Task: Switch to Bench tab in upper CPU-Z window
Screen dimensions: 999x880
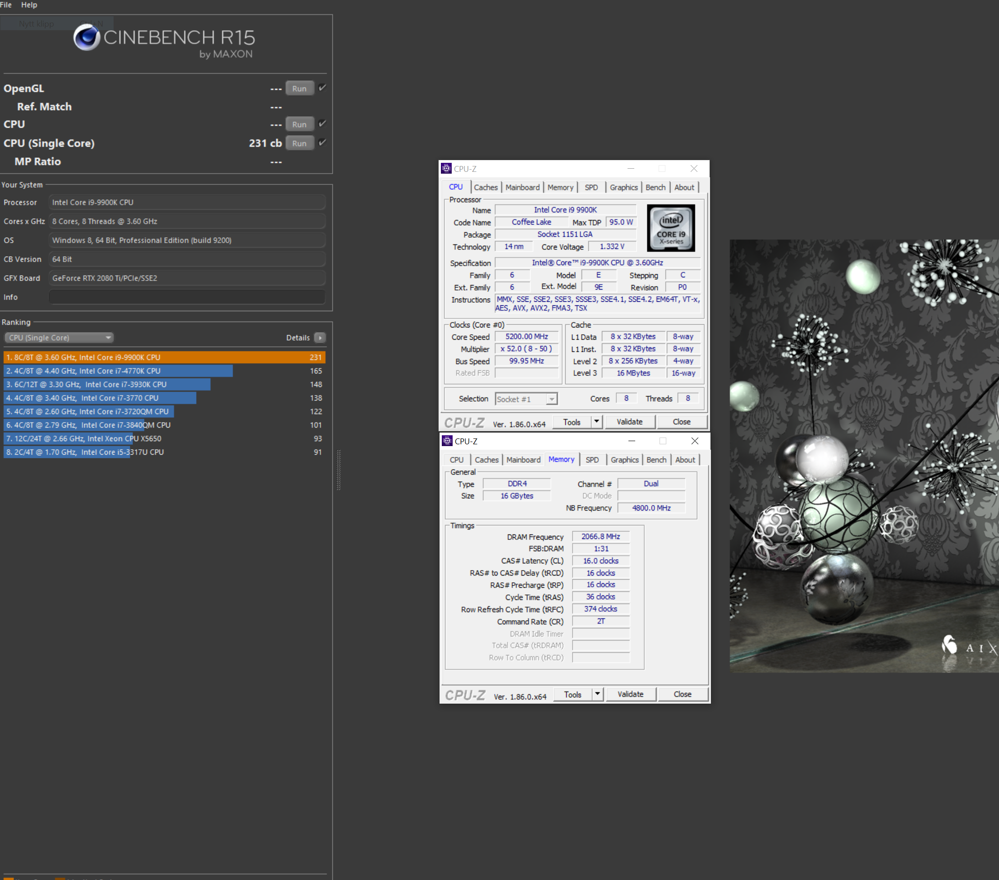Action: coord(655,187)
